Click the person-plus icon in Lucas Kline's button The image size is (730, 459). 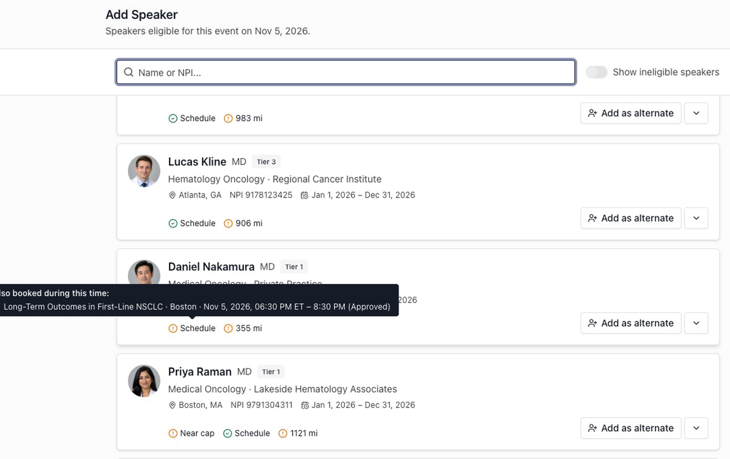(592, 218)
